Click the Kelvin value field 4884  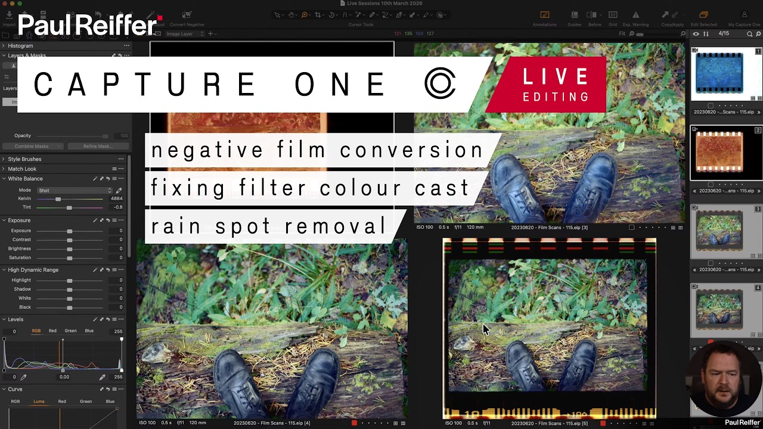pos(116,198)
